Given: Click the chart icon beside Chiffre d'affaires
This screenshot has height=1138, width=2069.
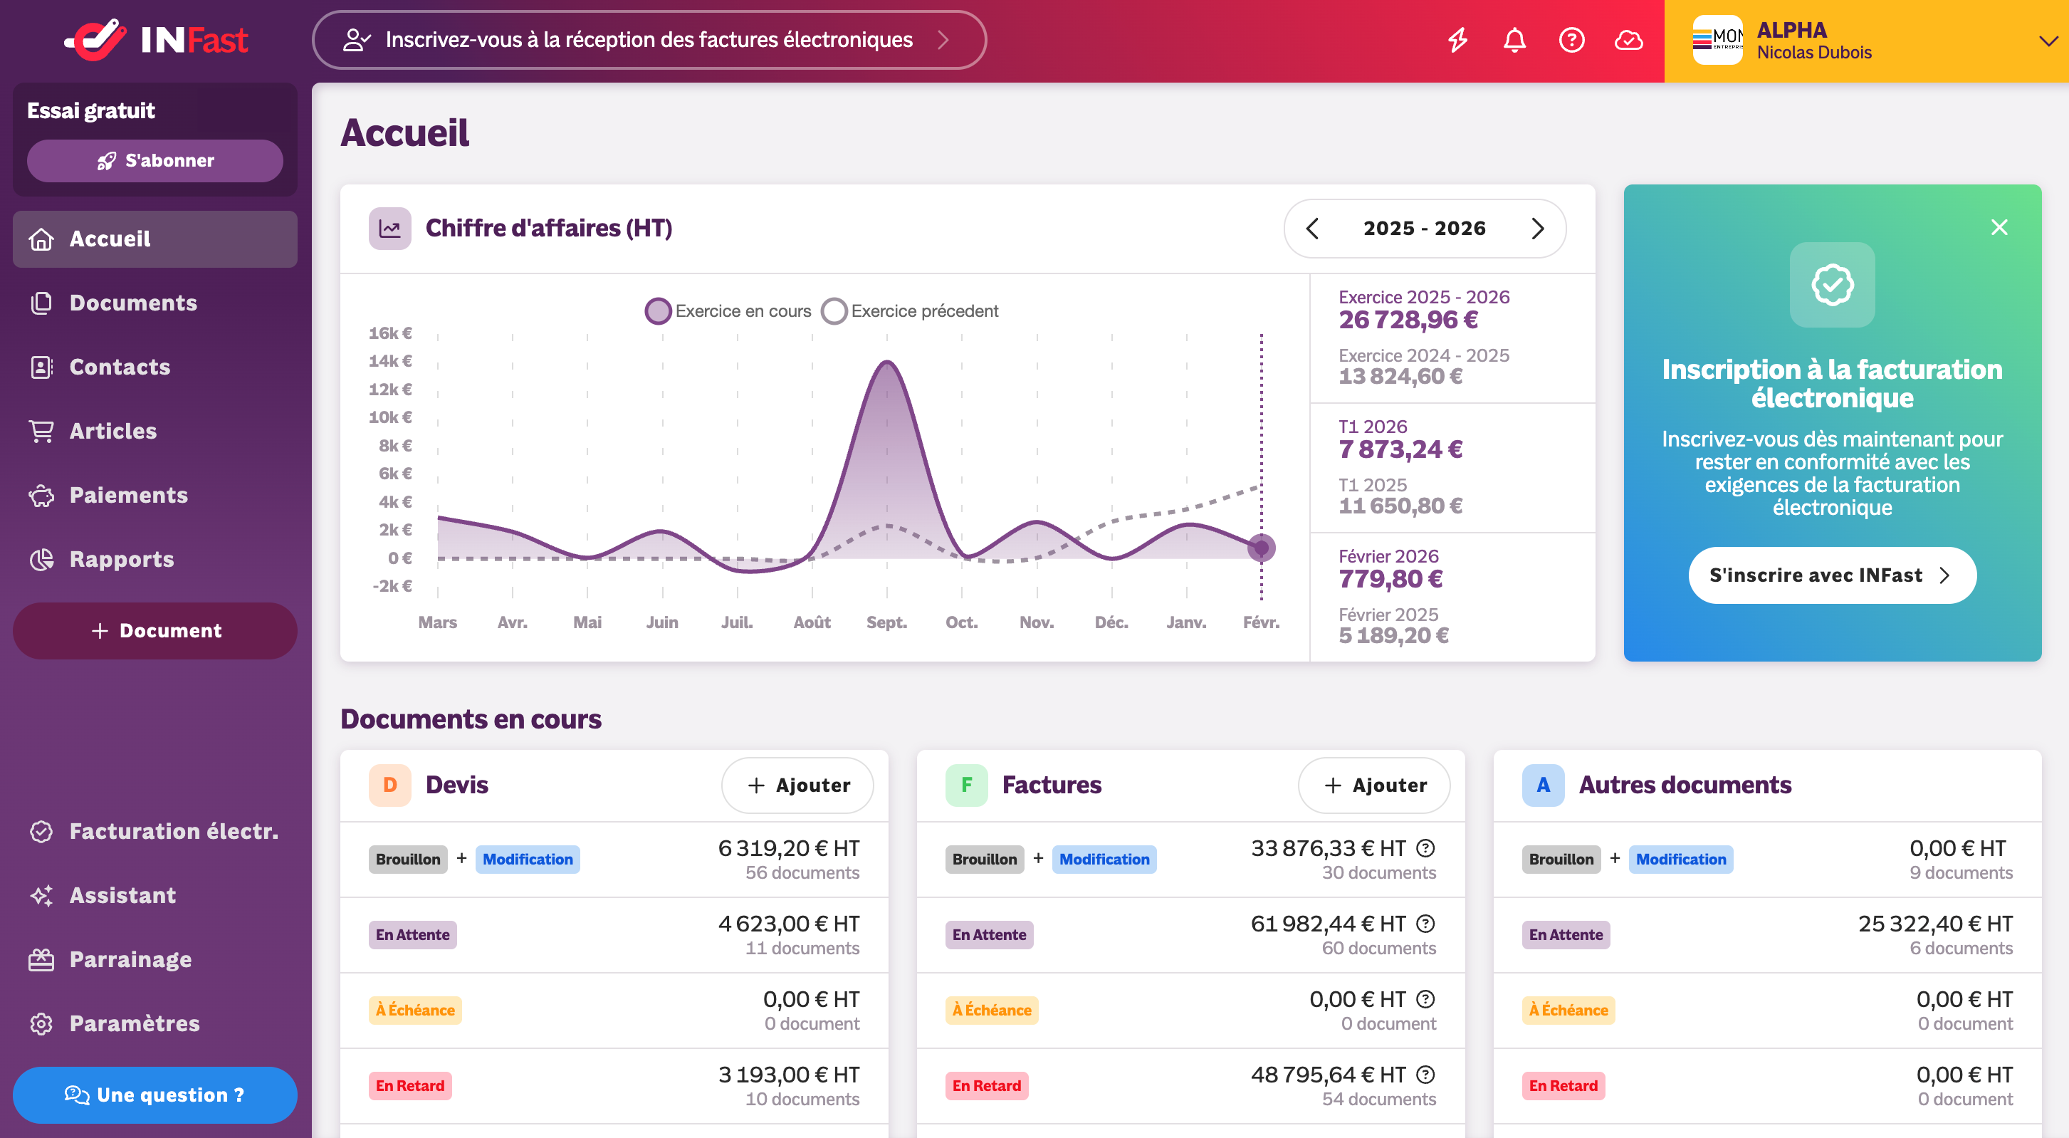Looking at the screenshot, I should (x=389, y=228).
